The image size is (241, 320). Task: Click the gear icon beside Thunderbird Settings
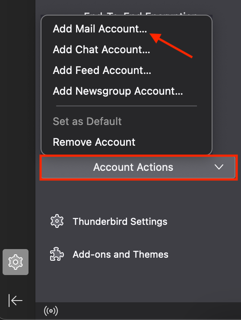coord(57,221)
